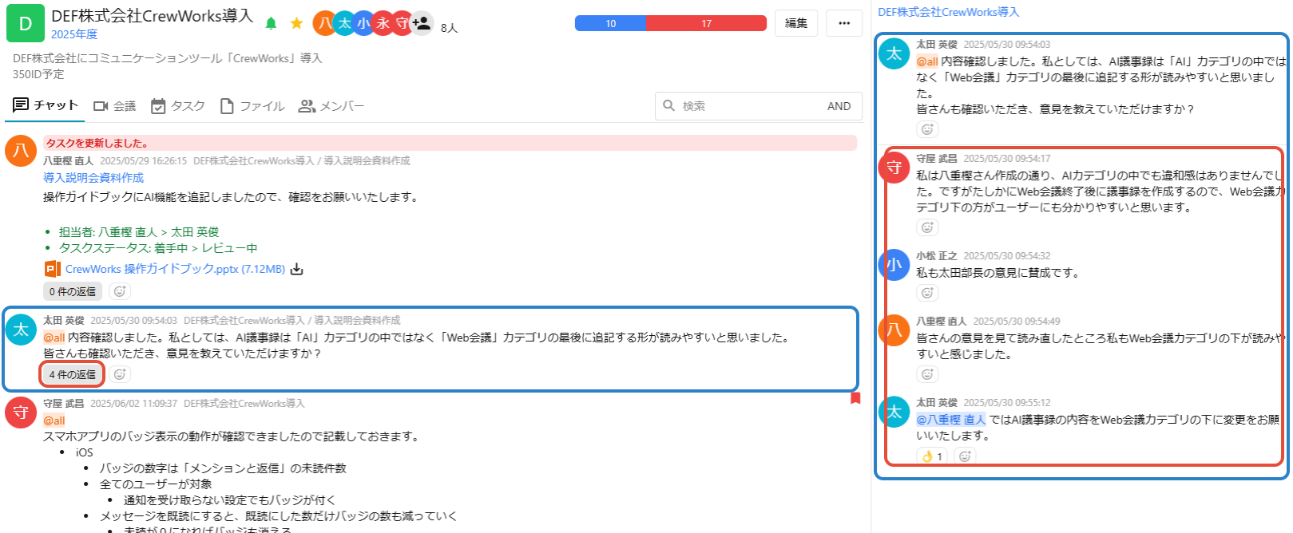Open DEF株式会社CrewWorks導入 link in thread panel
This screenshot has height=533, width=1293.
[x=948, y=12]
